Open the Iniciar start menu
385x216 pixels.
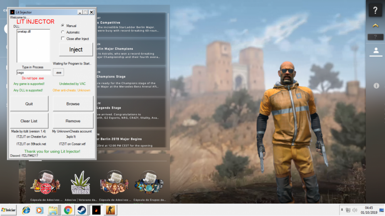tap(8, 210)
